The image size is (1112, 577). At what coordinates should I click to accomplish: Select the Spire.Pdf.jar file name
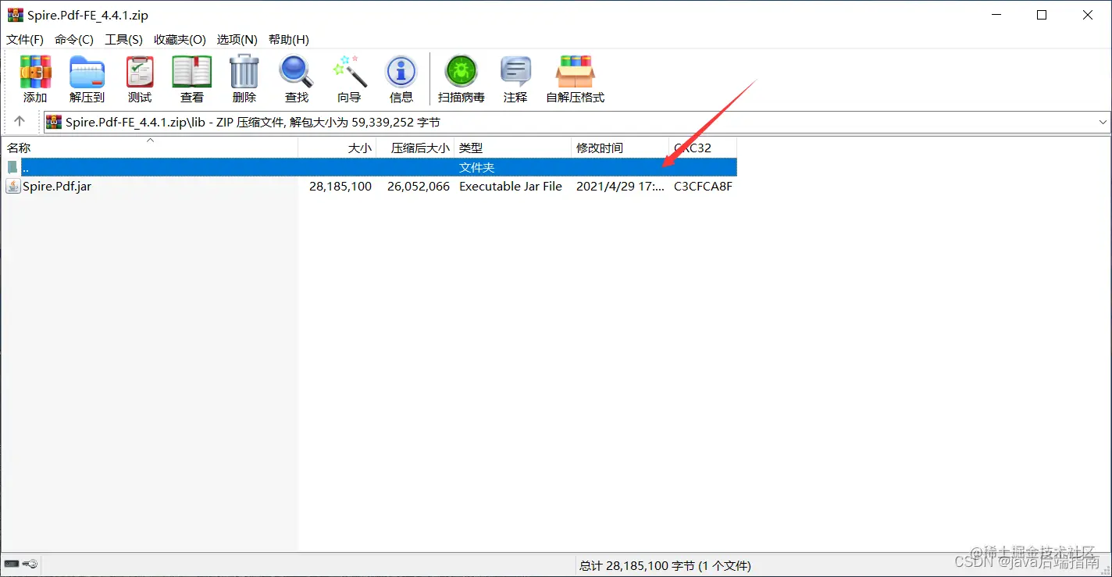coord(57,187)
